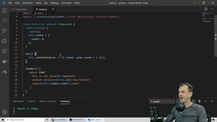217x122 pixels.
Task: Open Task View on the taskbar
Action: [47, 120]
